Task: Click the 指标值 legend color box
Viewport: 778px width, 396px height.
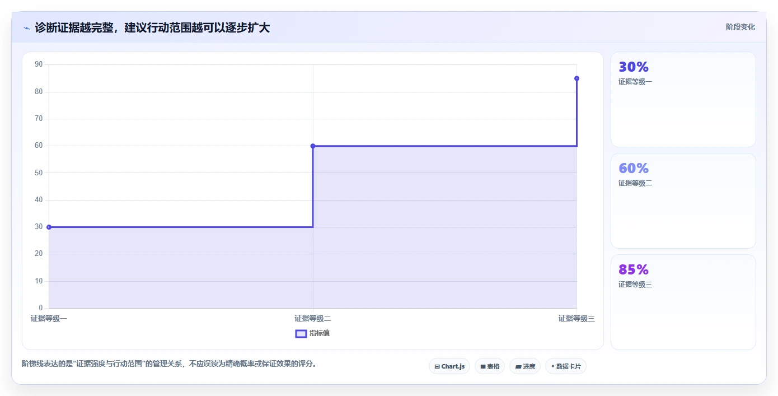Action: point(301,334)
